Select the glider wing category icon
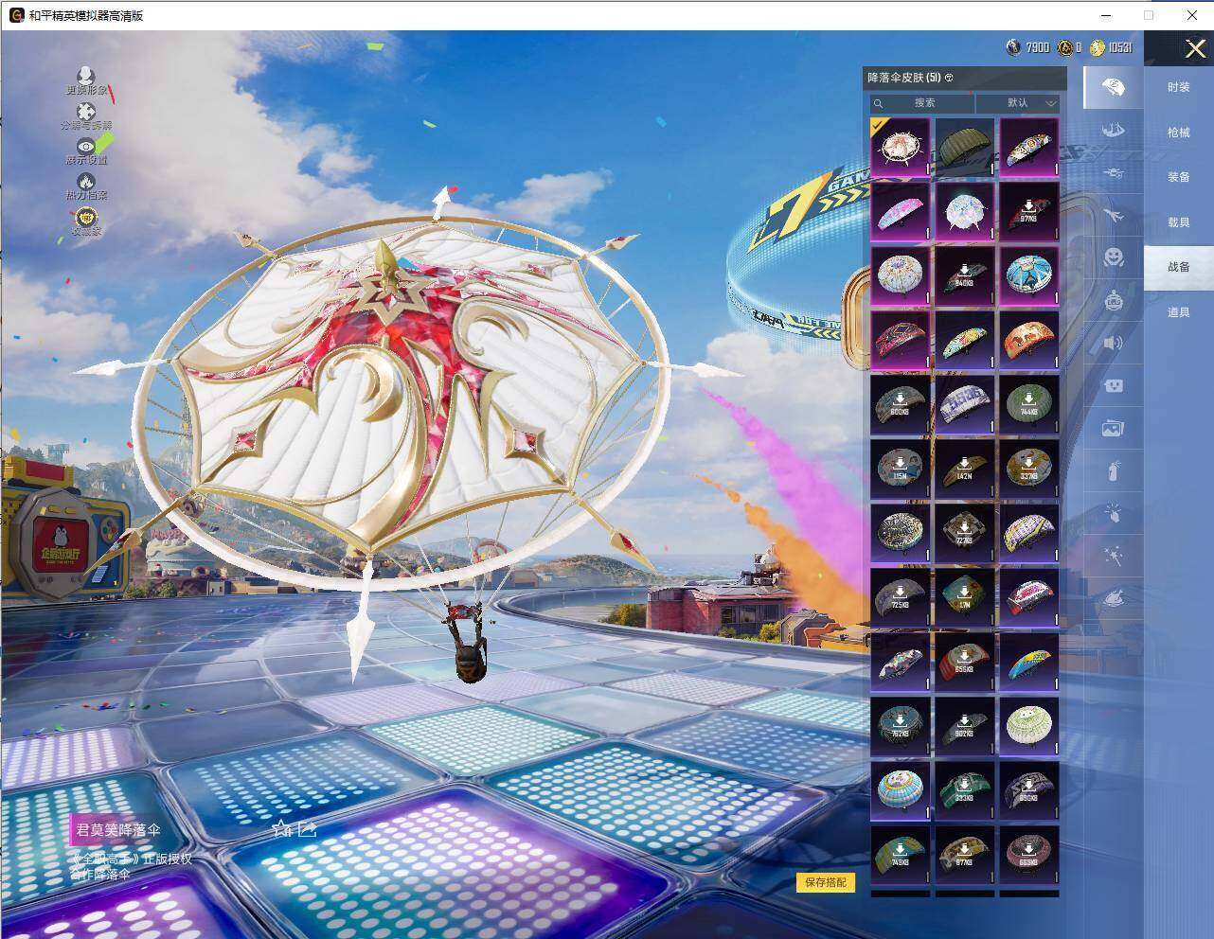 pos(1114,131)
